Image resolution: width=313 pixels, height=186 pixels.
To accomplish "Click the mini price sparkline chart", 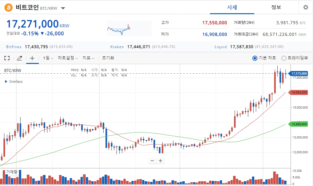I will coord(129,28).
